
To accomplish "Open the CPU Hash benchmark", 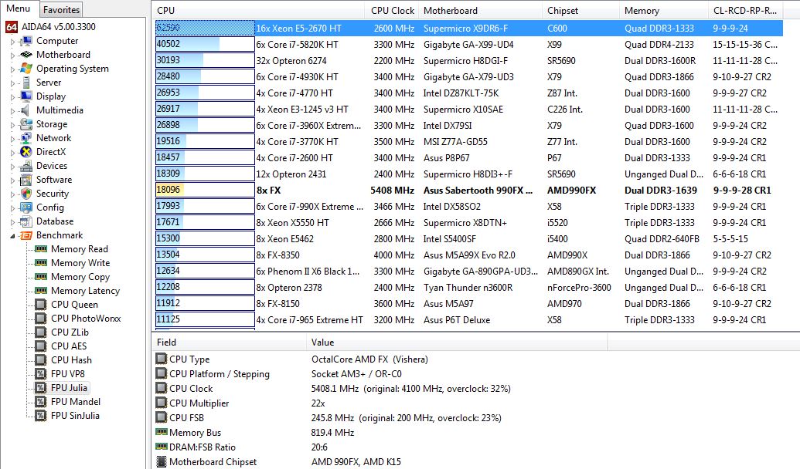I will click(x=71, y=360).
